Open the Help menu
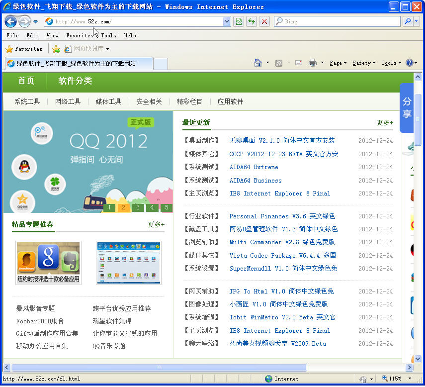 pyautogui.click(x=130, y=35)
